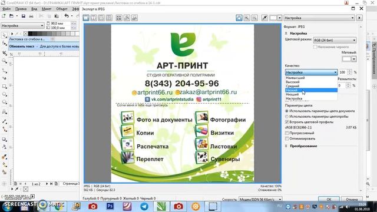The image size is (377, 212).
Task: Click the quality percentage value field
Action: (x=343, y=72)
